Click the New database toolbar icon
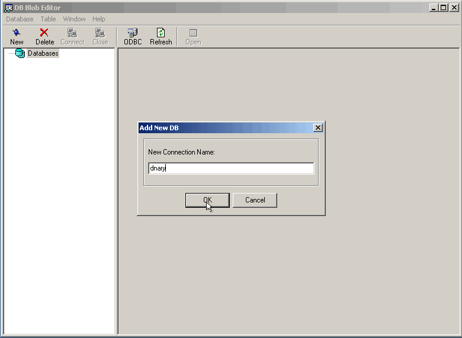 17,33
